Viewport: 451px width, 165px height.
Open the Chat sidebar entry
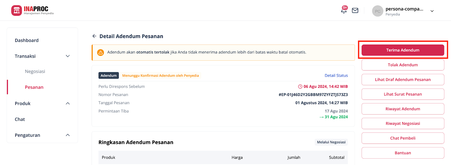tap(19, 119)
